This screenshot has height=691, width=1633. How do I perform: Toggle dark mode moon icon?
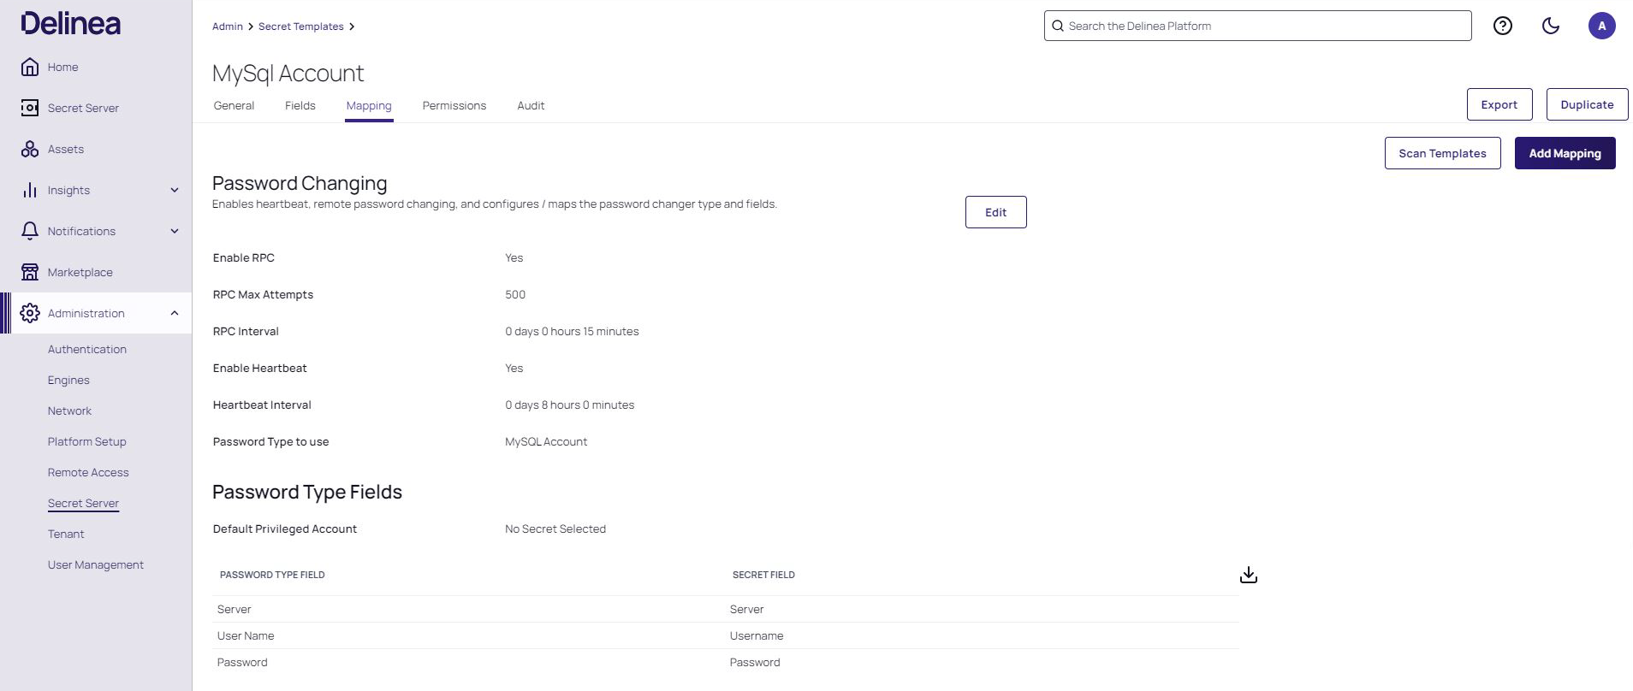pyautogui.click(x=1550, y=26)
